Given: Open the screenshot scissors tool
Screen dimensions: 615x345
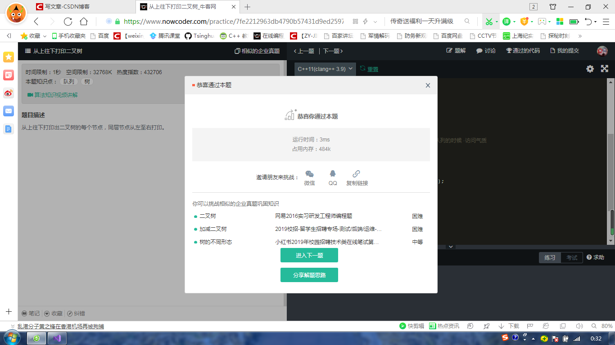Looking at the screenshot, I should [x=490, y=21].
